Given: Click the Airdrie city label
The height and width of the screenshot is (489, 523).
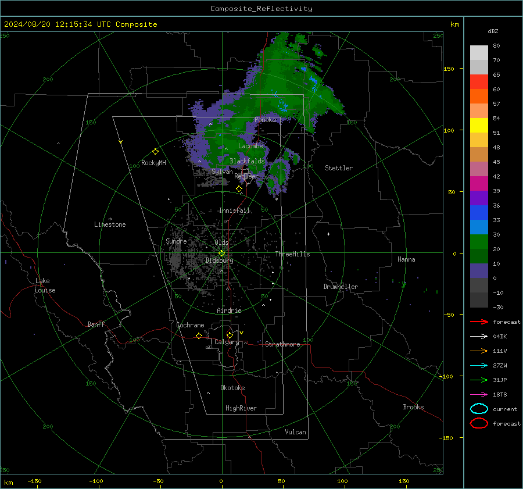Looking at the screenshot, I should point(229,310).
